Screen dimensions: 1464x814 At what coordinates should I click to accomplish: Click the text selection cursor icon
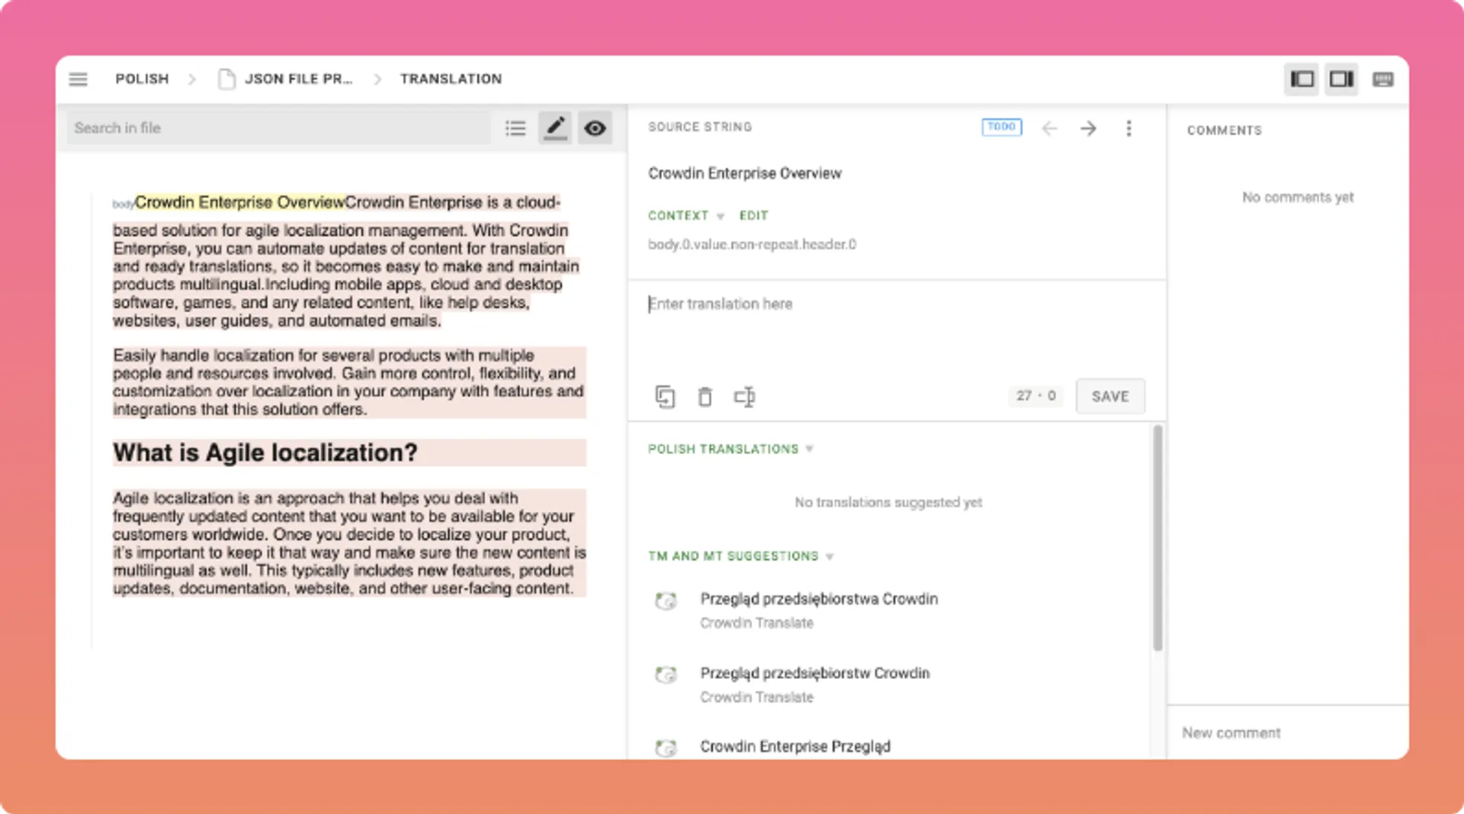pyautogui.click(x=744, y=397)
